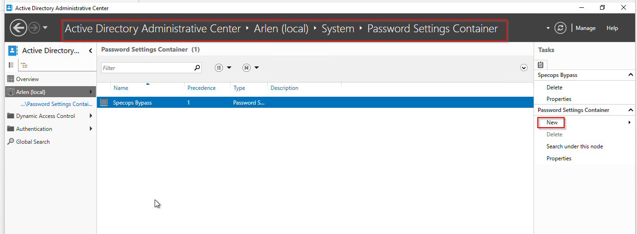
Task: Open the Manage menu
Action: click(586, 28)
